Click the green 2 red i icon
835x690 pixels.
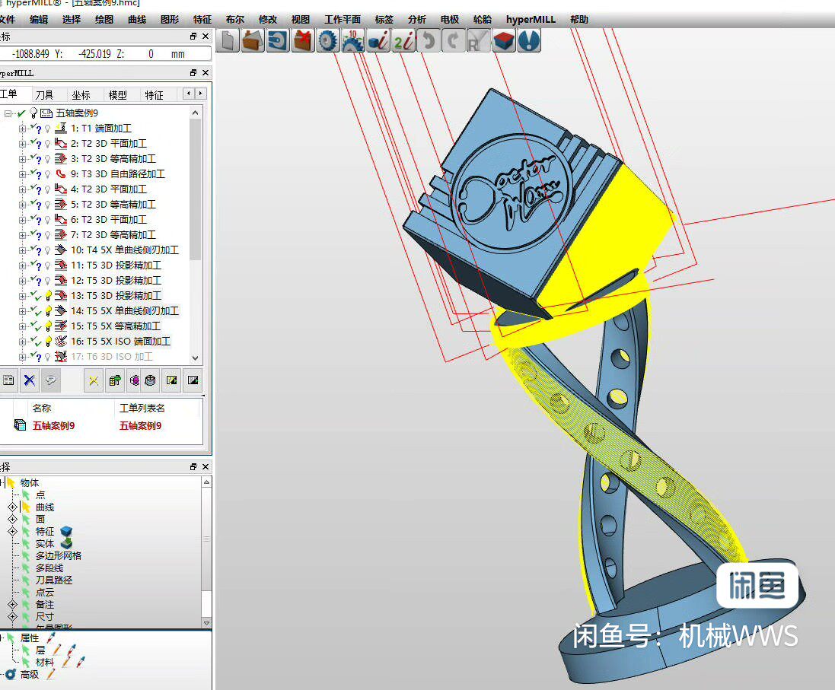403,41
